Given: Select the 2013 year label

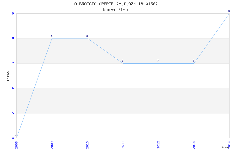Looking at the screenshot, I should (194, 145).
